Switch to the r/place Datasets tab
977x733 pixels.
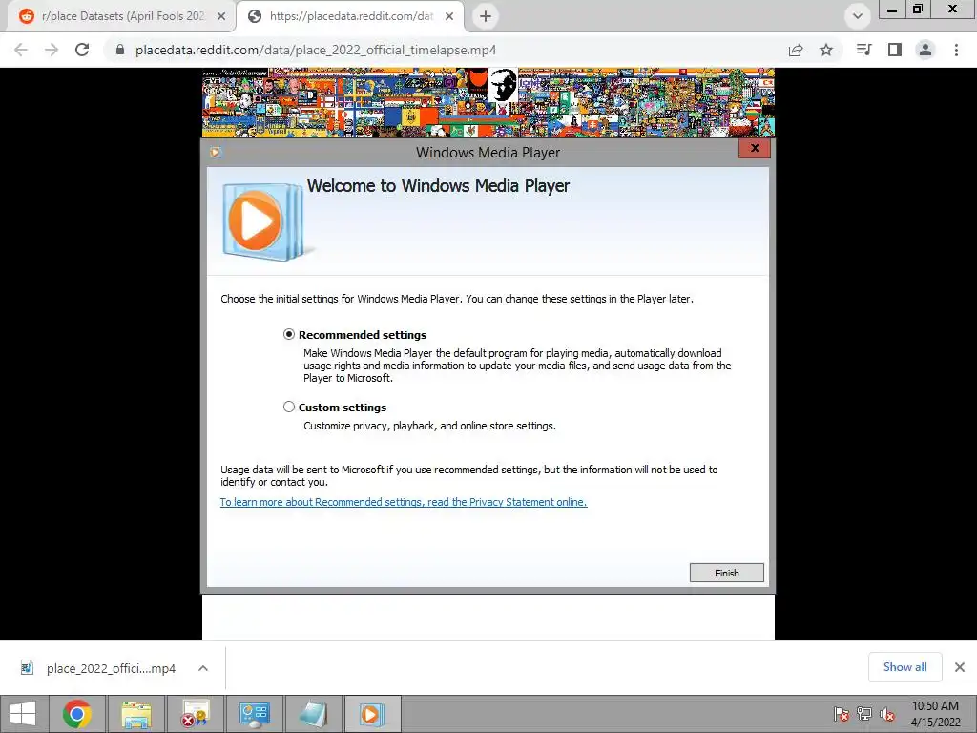point(121,16)
